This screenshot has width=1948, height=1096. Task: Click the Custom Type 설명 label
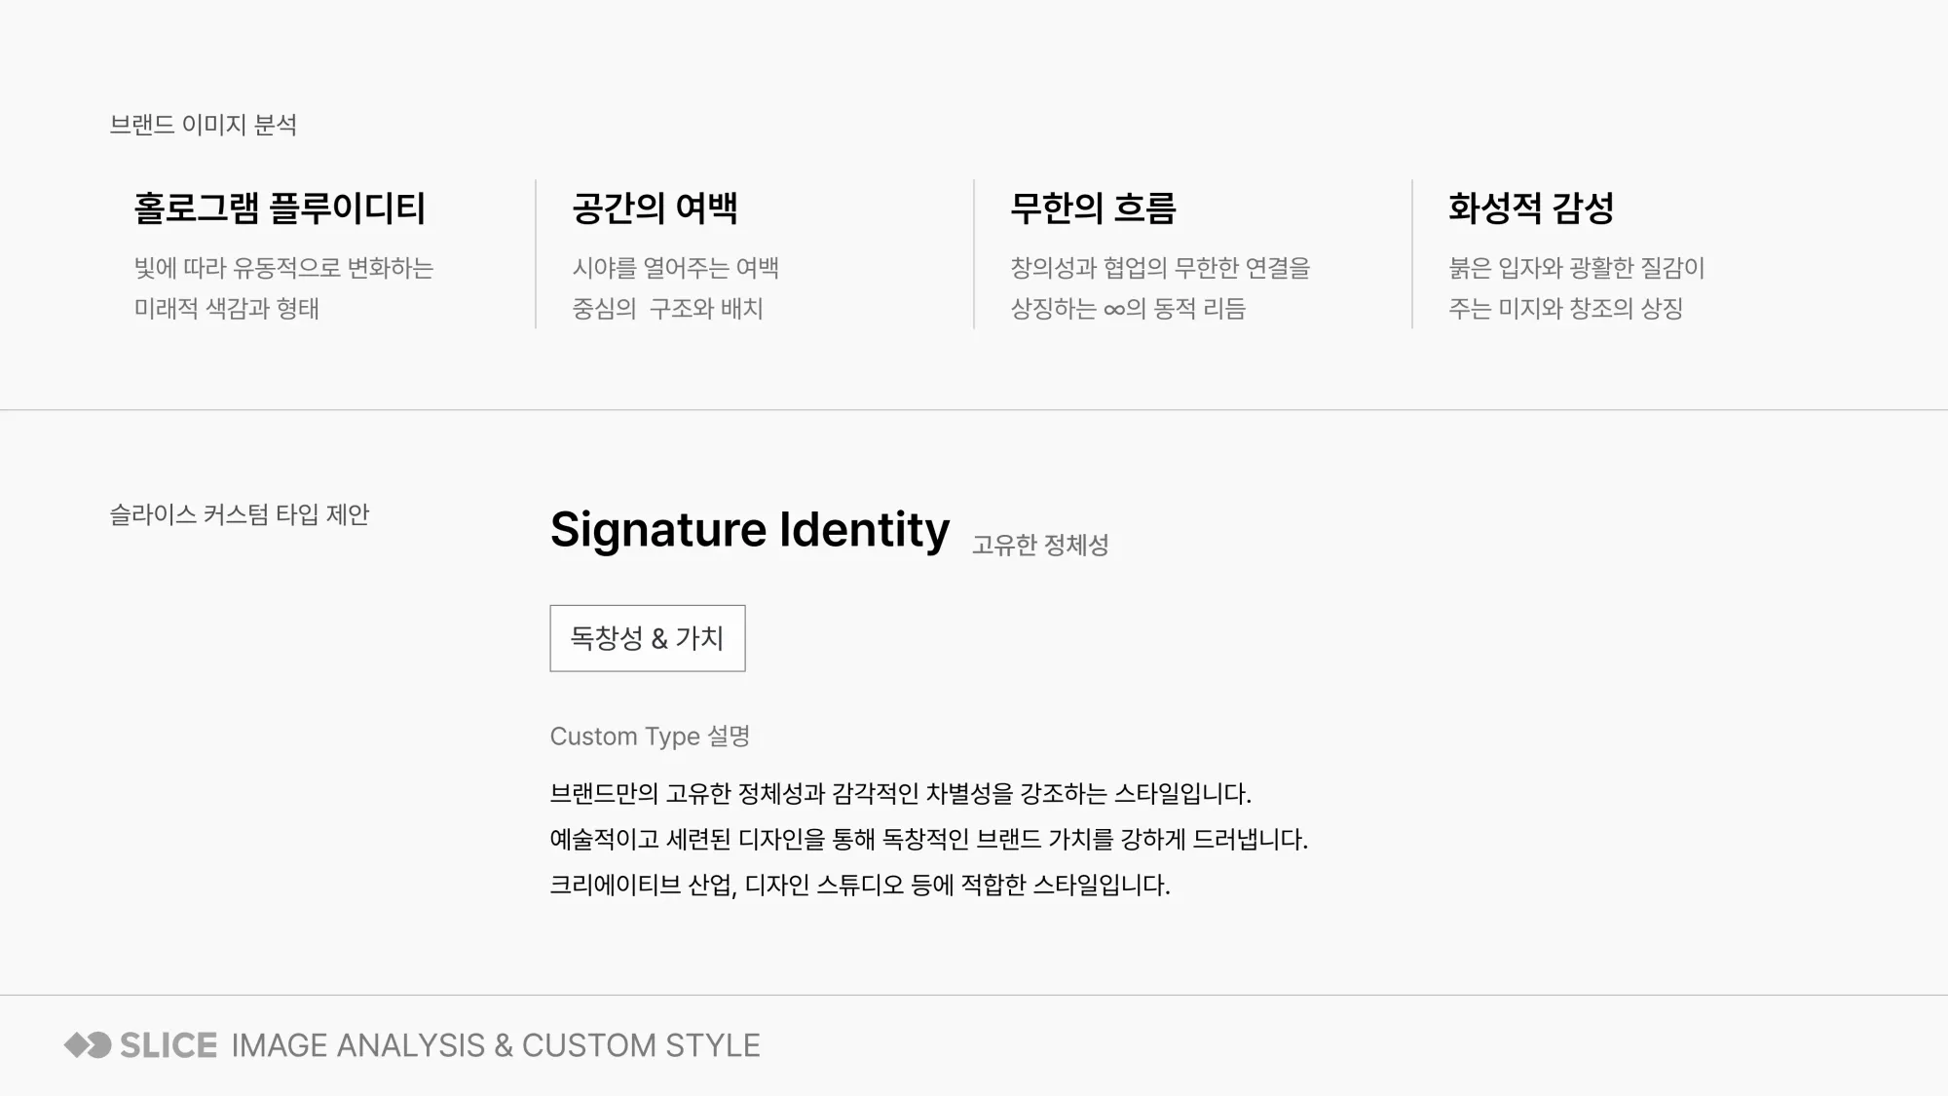coord(650,737)
